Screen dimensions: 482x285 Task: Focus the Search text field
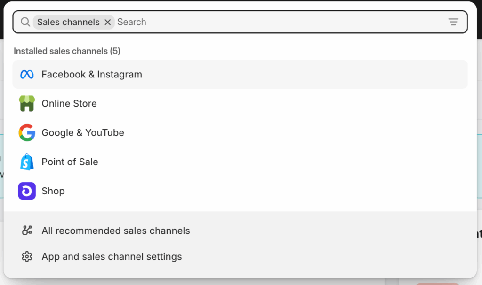click(278, 22)
